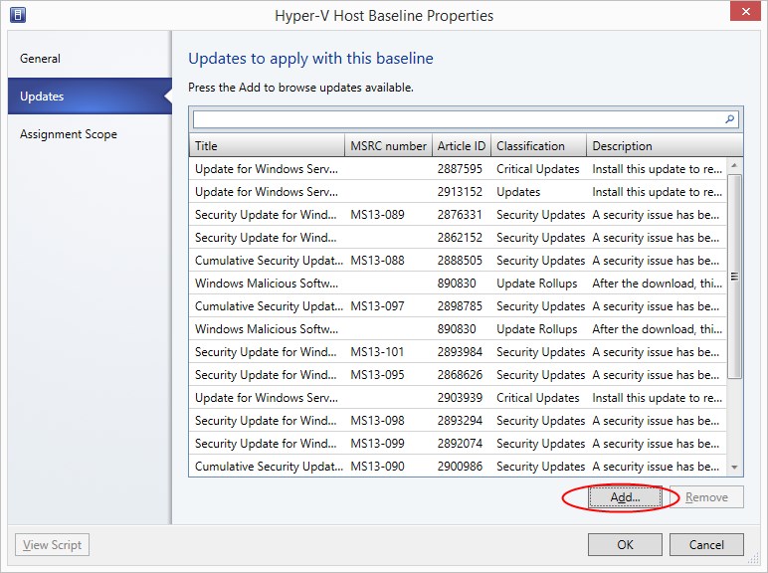The image size is (768, 573).
Task: Select the MS13-097 cumulative update row
Action: click(x=458, y=306)
